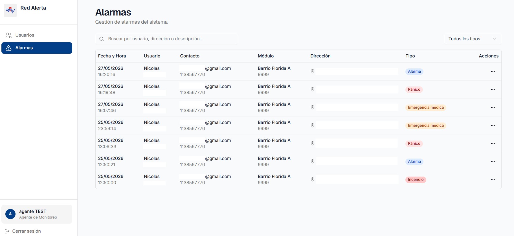Click location pin in 16:20:16 row

[312, 71]
